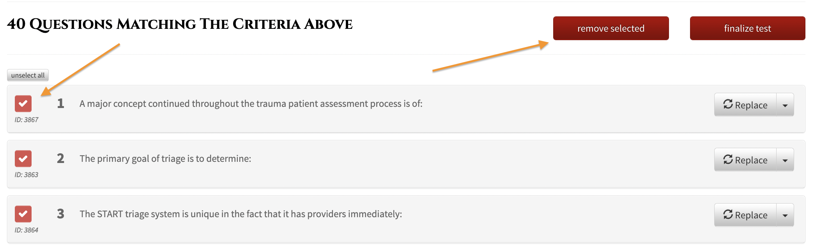Uncheck the checkbox for question 1
Viewport: 814px width, 248px height.
point(23,104)
